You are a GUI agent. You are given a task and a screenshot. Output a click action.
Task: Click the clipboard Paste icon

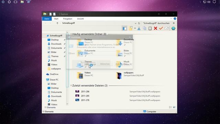[x=150, y=28]
